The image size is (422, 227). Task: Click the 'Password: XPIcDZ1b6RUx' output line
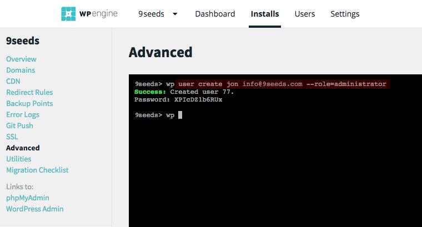click(178, 99)
